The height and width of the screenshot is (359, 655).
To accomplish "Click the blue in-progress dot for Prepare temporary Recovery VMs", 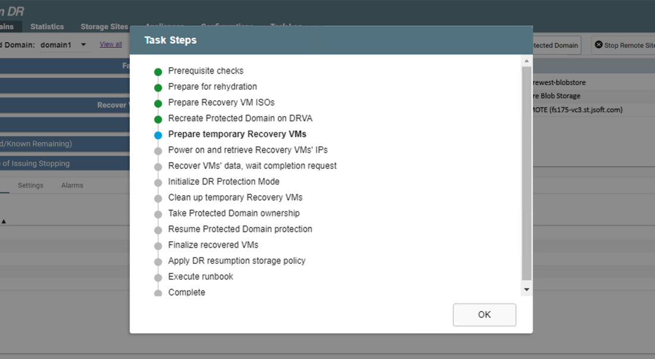I will coord(158,136).
